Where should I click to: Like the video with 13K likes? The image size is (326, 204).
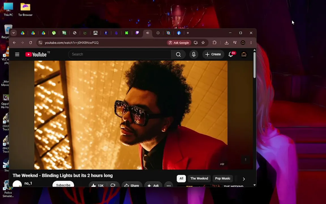coord(97,185)
